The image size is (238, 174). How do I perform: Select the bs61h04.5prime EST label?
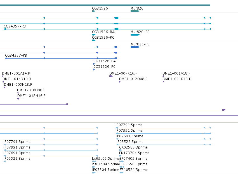coord(106,164)
